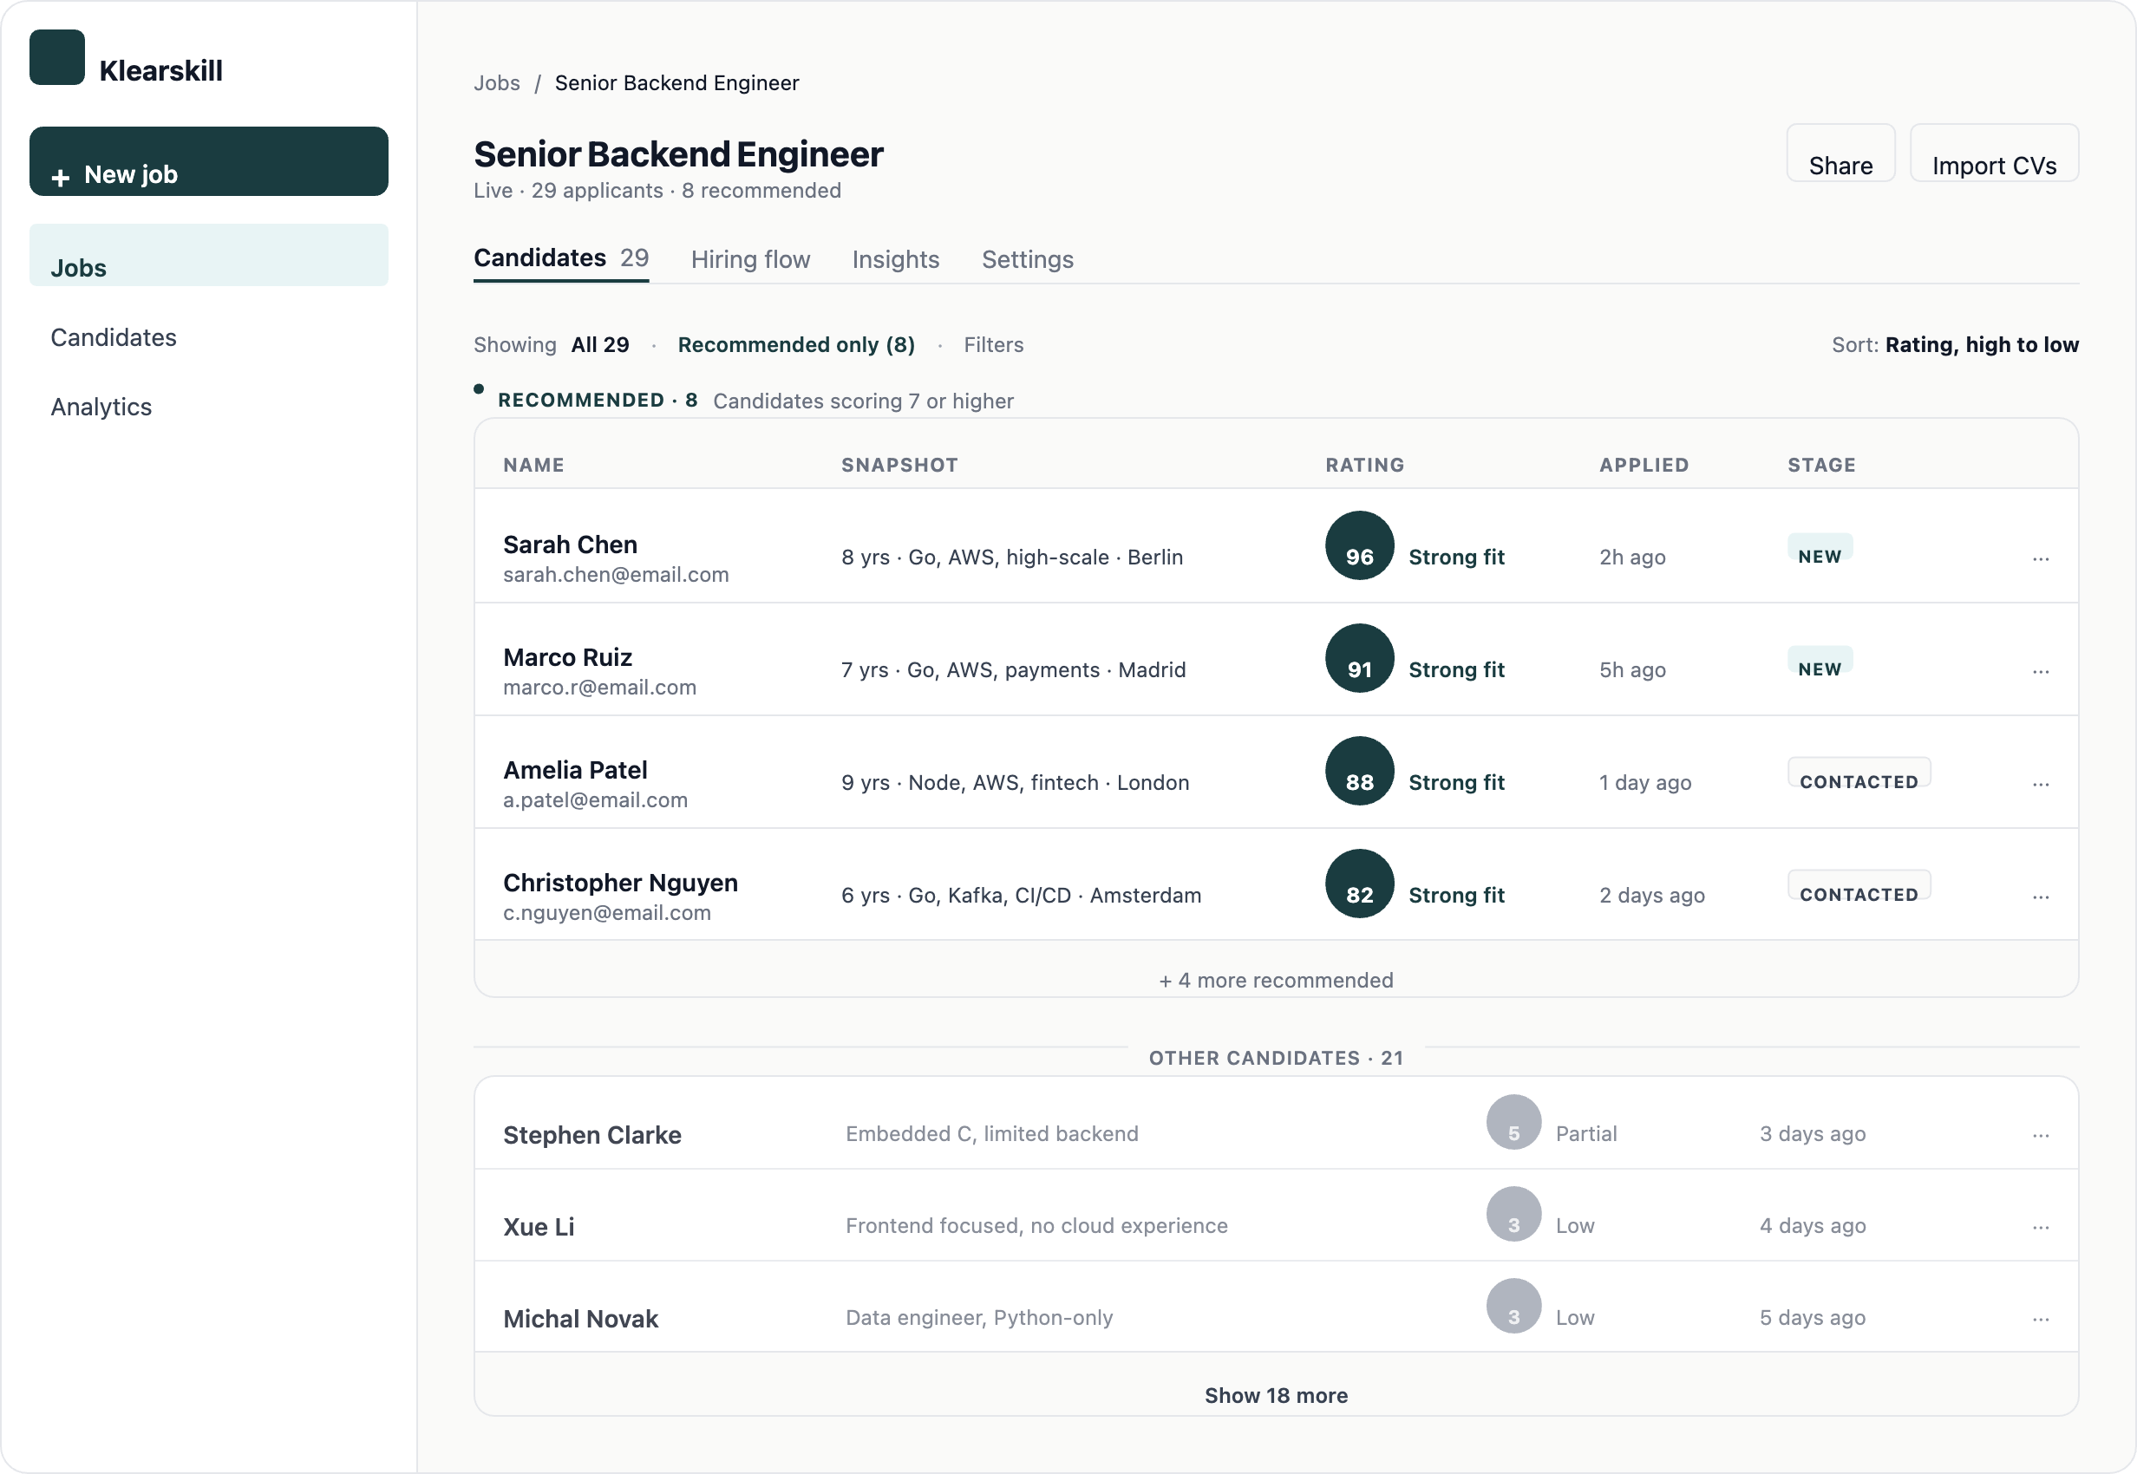The image size is (2137, 1474).
Task: Click the RATING column header
Action: pos(1364,465)
